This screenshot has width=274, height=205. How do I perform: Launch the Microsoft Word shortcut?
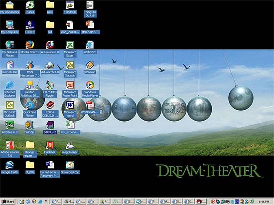click(70, 109)
